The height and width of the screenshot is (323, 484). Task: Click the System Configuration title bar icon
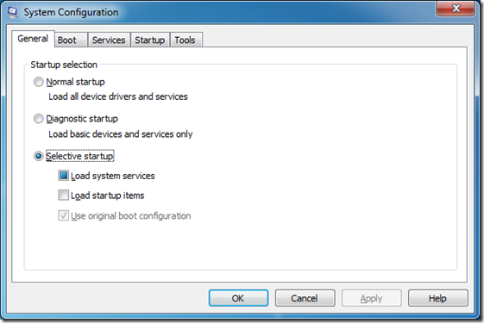12,12
